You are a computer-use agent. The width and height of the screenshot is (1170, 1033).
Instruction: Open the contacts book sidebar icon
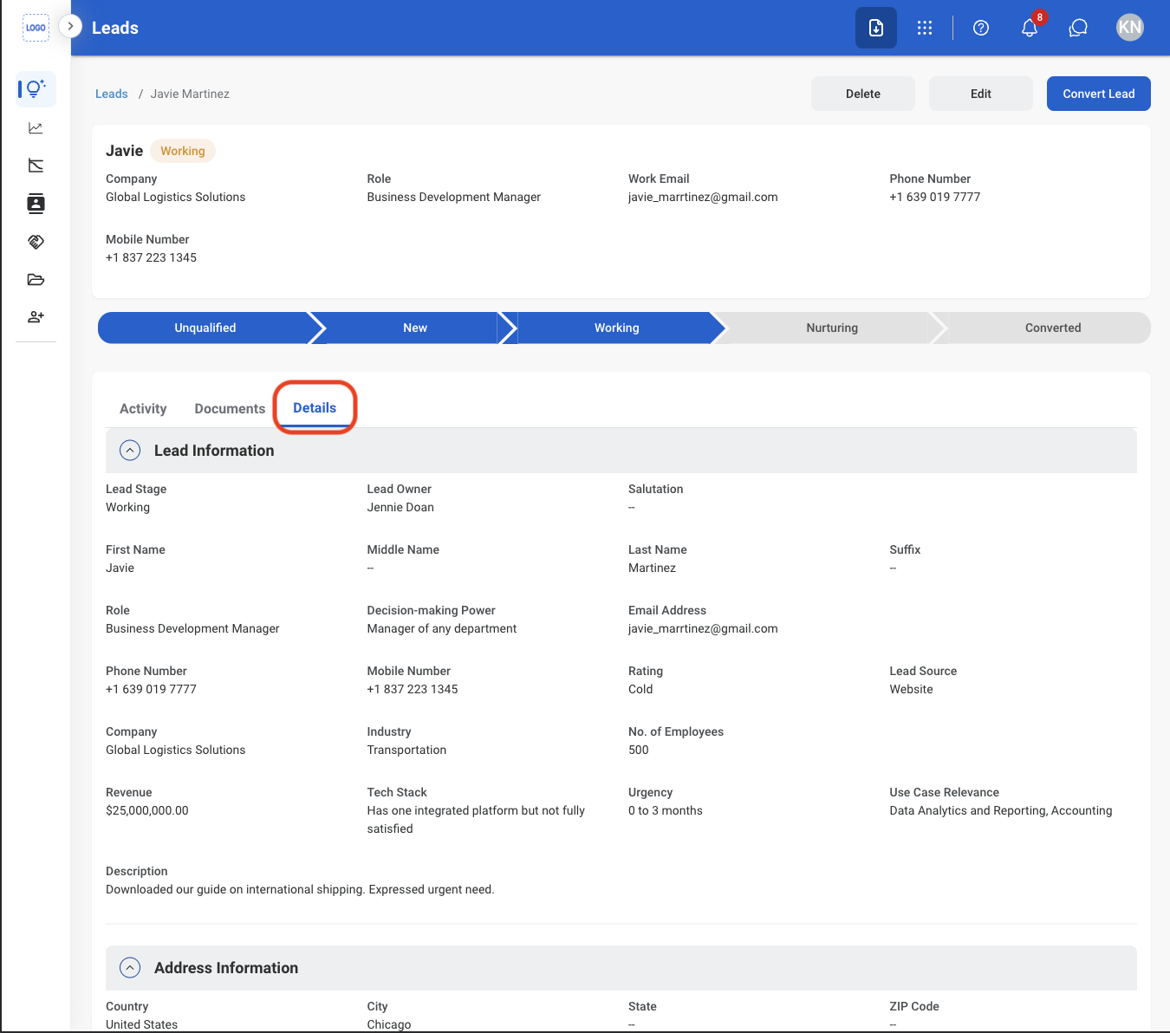(36, 204)
